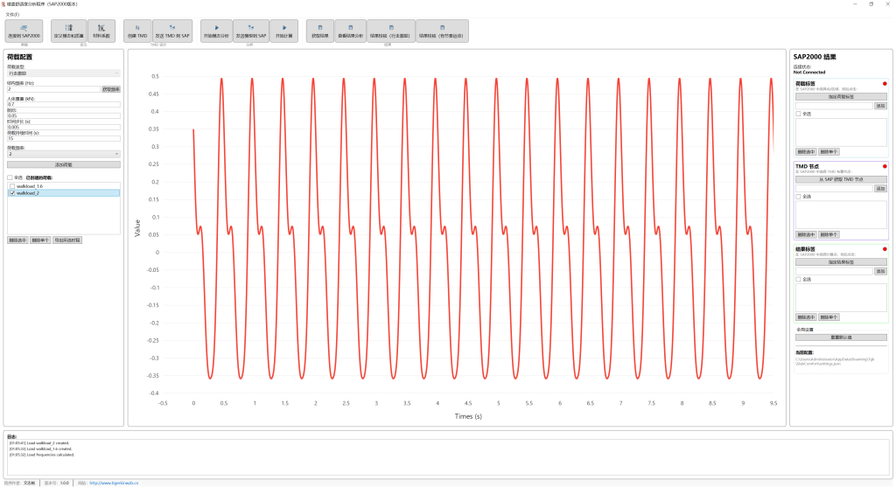896x487 pixels.
Task: Click the 创建 TMD toolbar icon
Action: [137, 31]
